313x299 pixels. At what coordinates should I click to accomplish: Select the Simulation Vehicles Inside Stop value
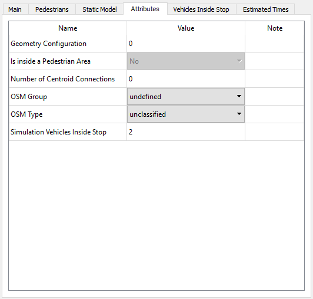tap(186, 132)
